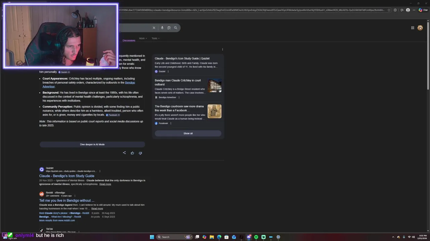This screenshot has height=241, width=430.
Task: Click the Windows taskbar search box
Action: pos(175,237)
